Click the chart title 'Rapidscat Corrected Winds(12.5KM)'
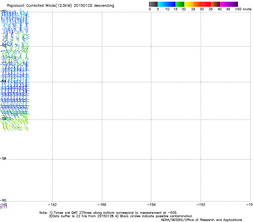 click(39, 6)
